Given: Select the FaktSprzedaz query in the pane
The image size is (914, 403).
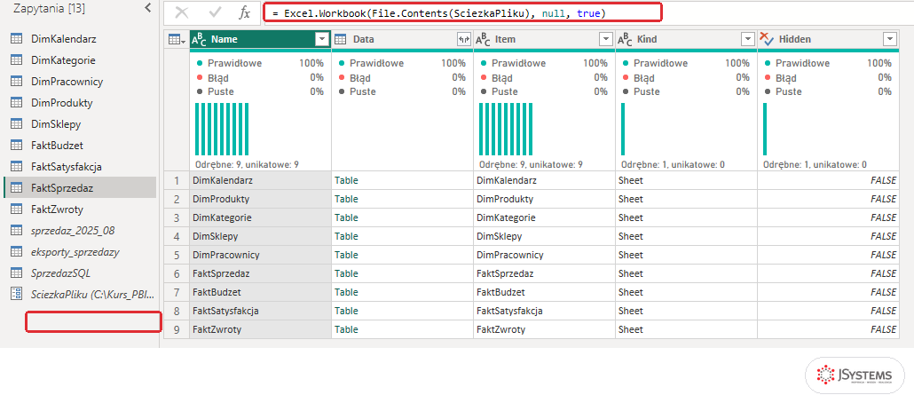Looking at the screenshot, I should 80,188.
